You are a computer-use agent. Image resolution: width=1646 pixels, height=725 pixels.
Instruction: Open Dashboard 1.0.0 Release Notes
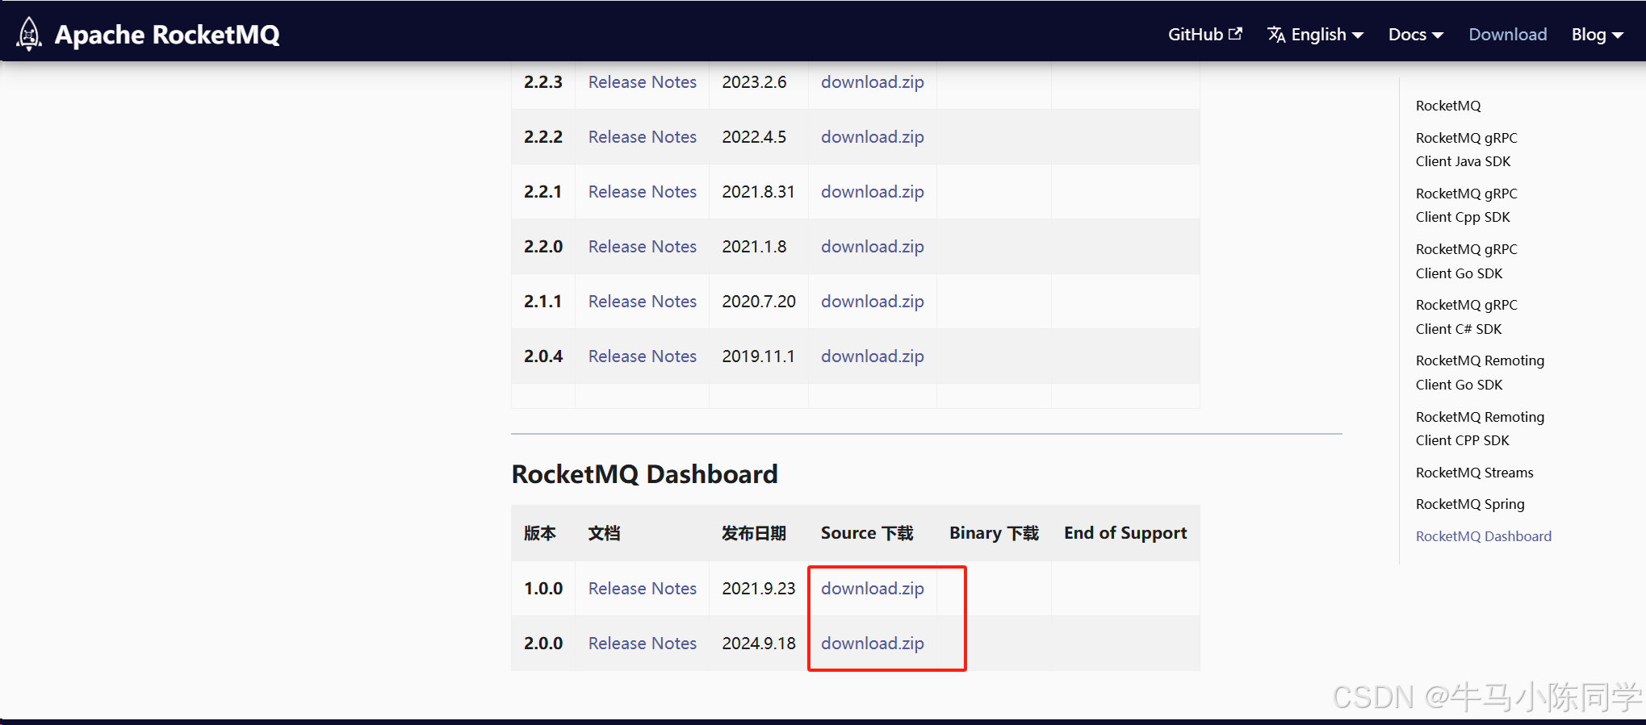[642, 589]
